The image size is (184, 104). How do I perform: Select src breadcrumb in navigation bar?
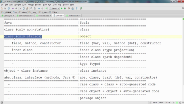point(15,12)
